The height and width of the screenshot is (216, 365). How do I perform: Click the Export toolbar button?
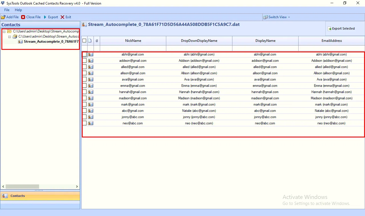coord(51,17)
